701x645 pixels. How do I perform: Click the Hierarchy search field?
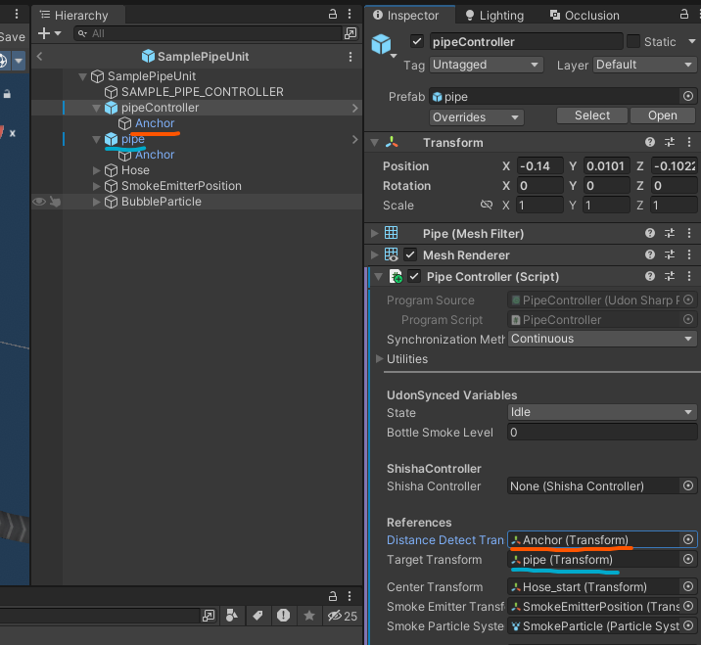click(208, 33)
